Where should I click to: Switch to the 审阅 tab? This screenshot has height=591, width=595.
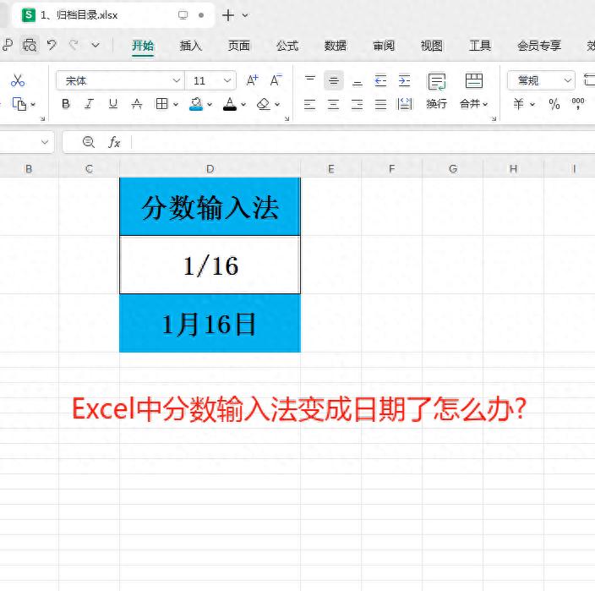384,46
